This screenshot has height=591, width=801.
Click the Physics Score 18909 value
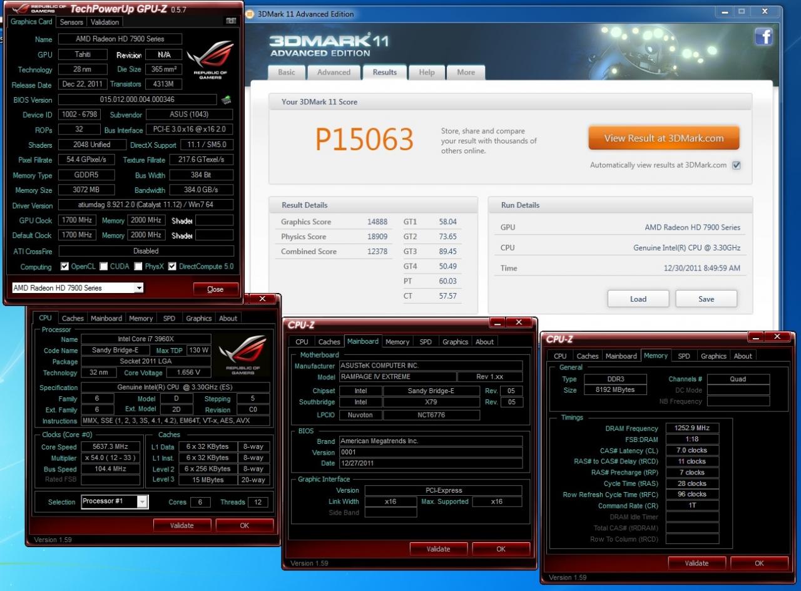[x=377, y=237]
